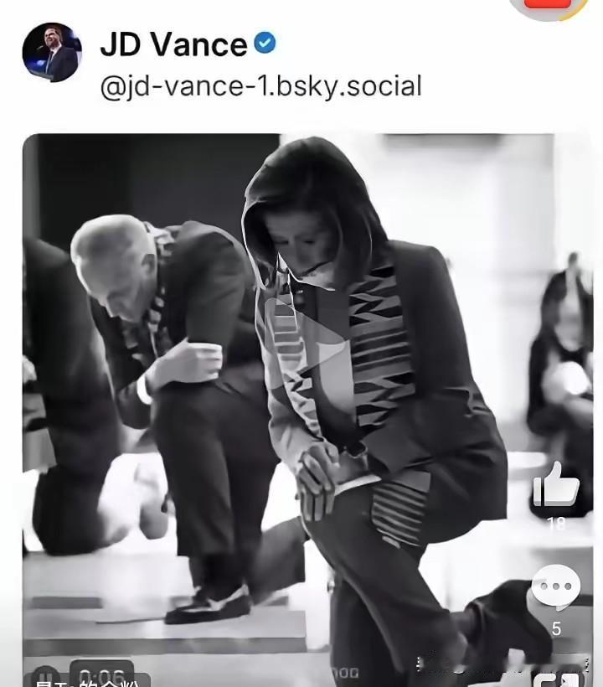The width and height of the screenshot is (603, 687).
Task: Open the JD Vance profile name
Action: tap(173, 44)
